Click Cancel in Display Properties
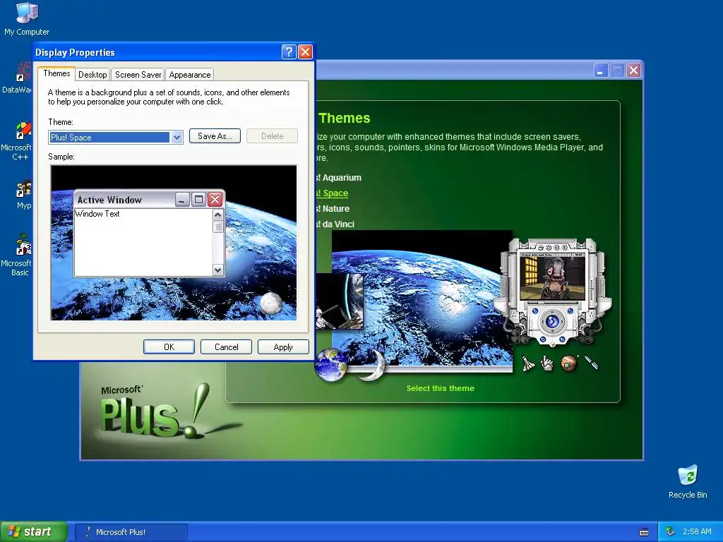723x542 pixels. [x=226, y=347]
